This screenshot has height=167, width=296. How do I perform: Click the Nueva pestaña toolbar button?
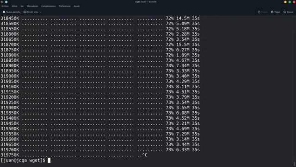pyautogui.click(x=12, y=12)
